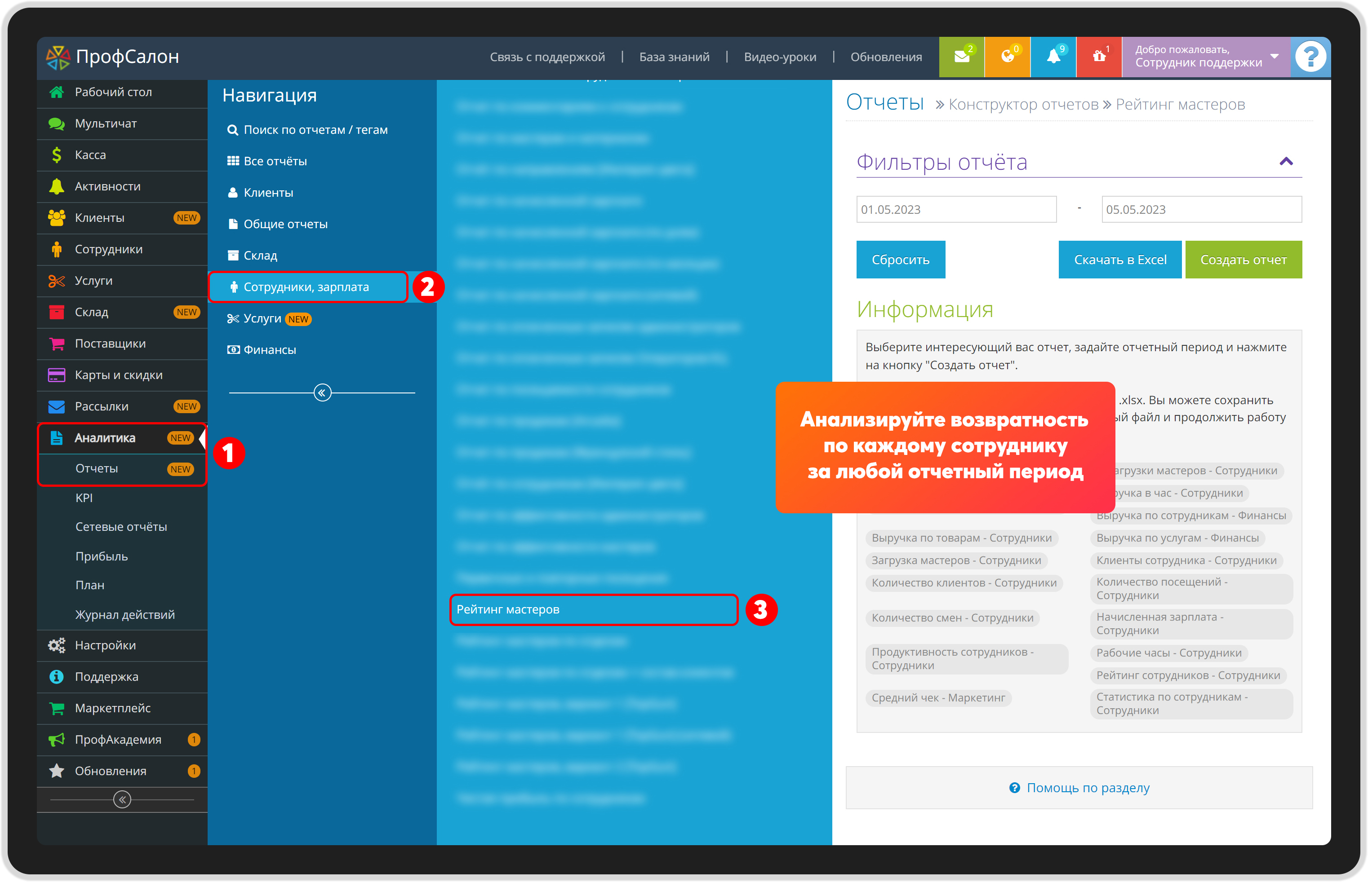Open the user account dropdown arrow
1368x882 pixels.
point(1274,57)
